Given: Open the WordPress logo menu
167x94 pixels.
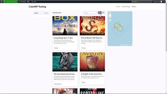Looking at the screenshot, I should 1,2.
